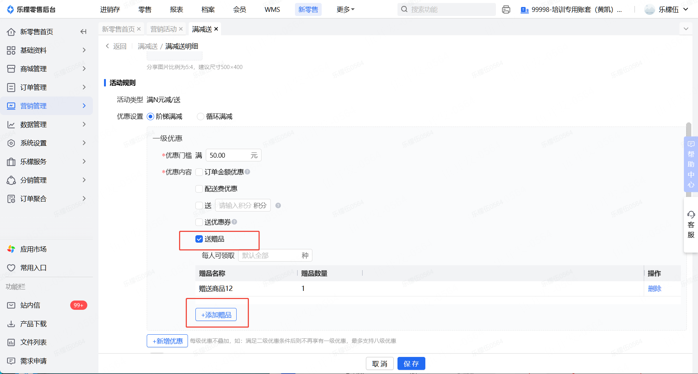Check the 配送费优惠 checkbox
This screenshot has width=698, height=374.
[199, 189]
